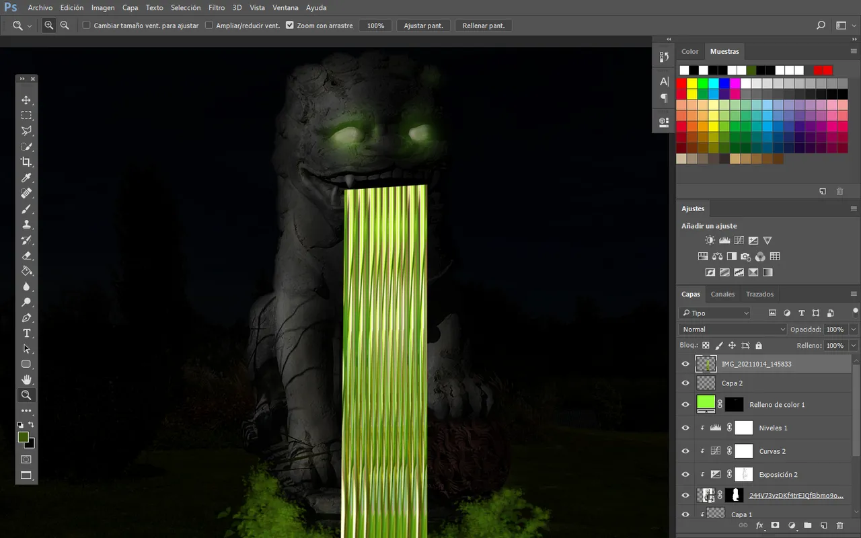Select the History Brush tool
Screen dimensions: 861x538
point(26,240)
